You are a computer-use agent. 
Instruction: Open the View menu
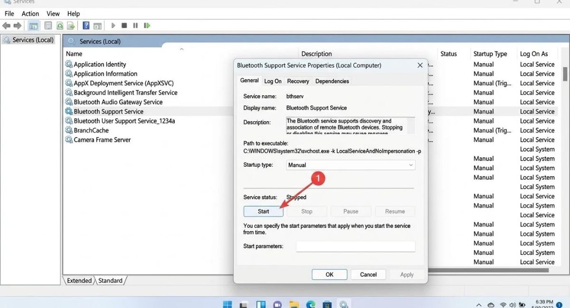click(x=53, y=14)
